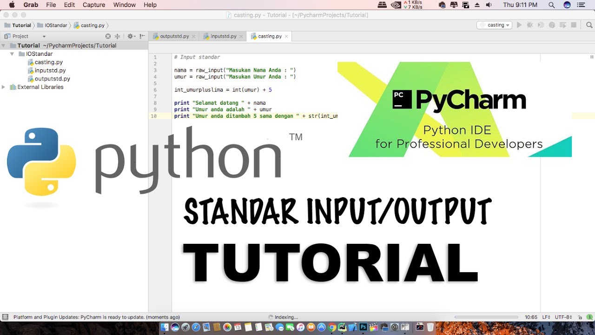Open LF line separator selector
The image size is (595, 335).
[546, 317]
